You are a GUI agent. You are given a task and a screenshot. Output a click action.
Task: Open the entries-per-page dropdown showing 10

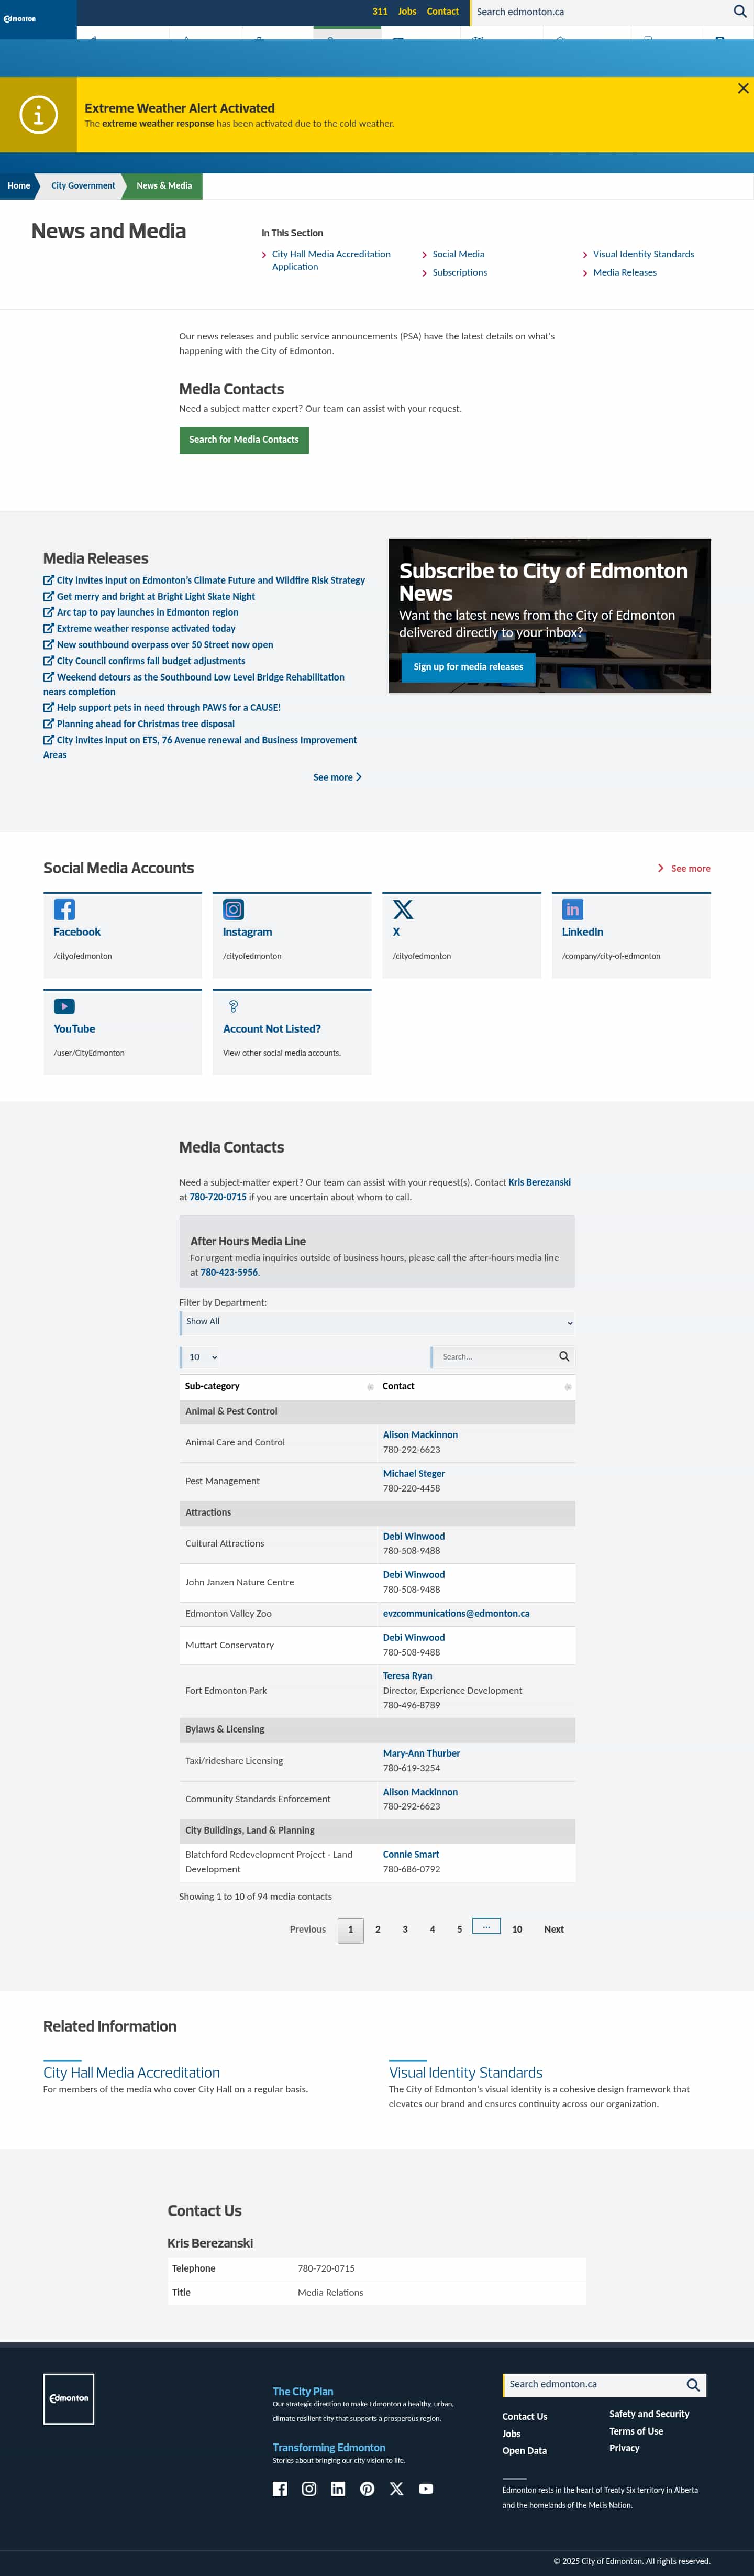(x=201, y=1357)
